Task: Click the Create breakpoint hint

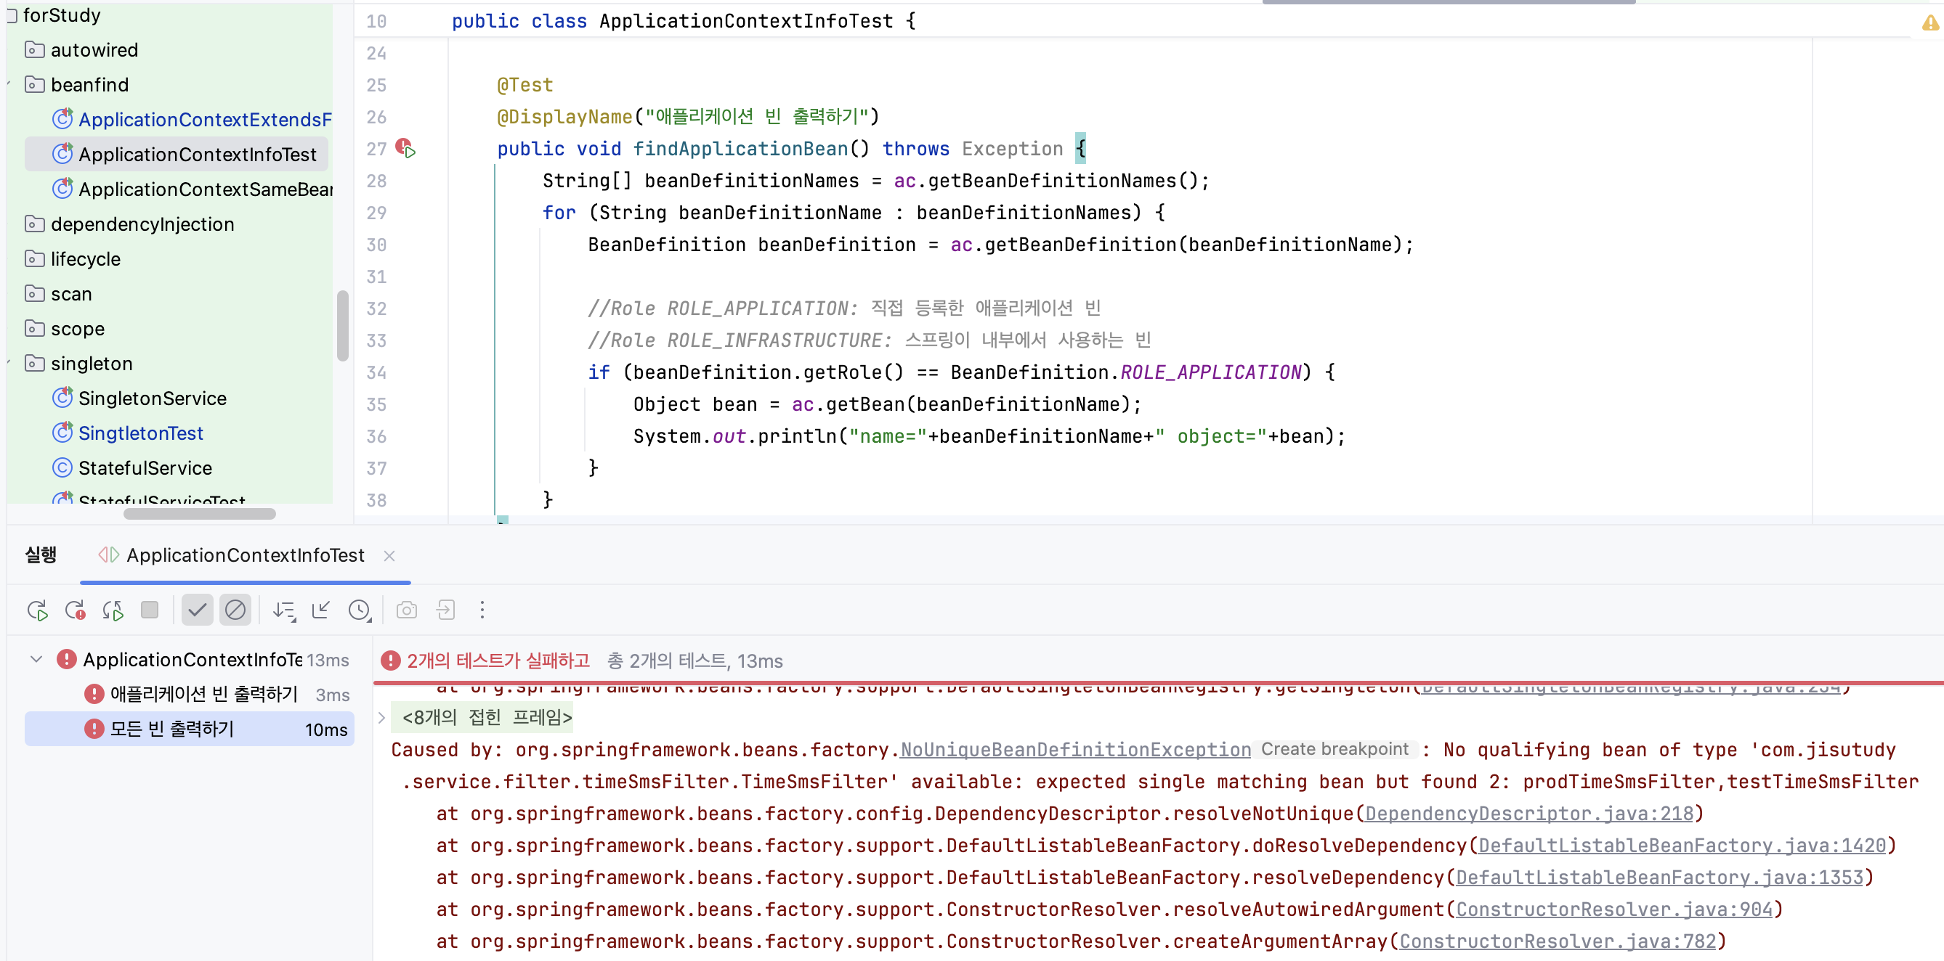Action: (1334, 749)
